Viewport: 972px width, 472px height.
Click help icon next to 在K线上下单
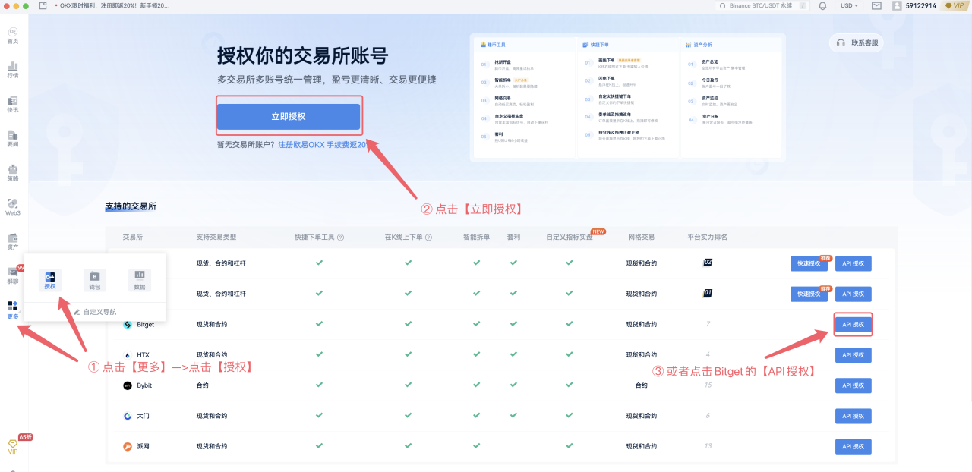click(429, 238)
